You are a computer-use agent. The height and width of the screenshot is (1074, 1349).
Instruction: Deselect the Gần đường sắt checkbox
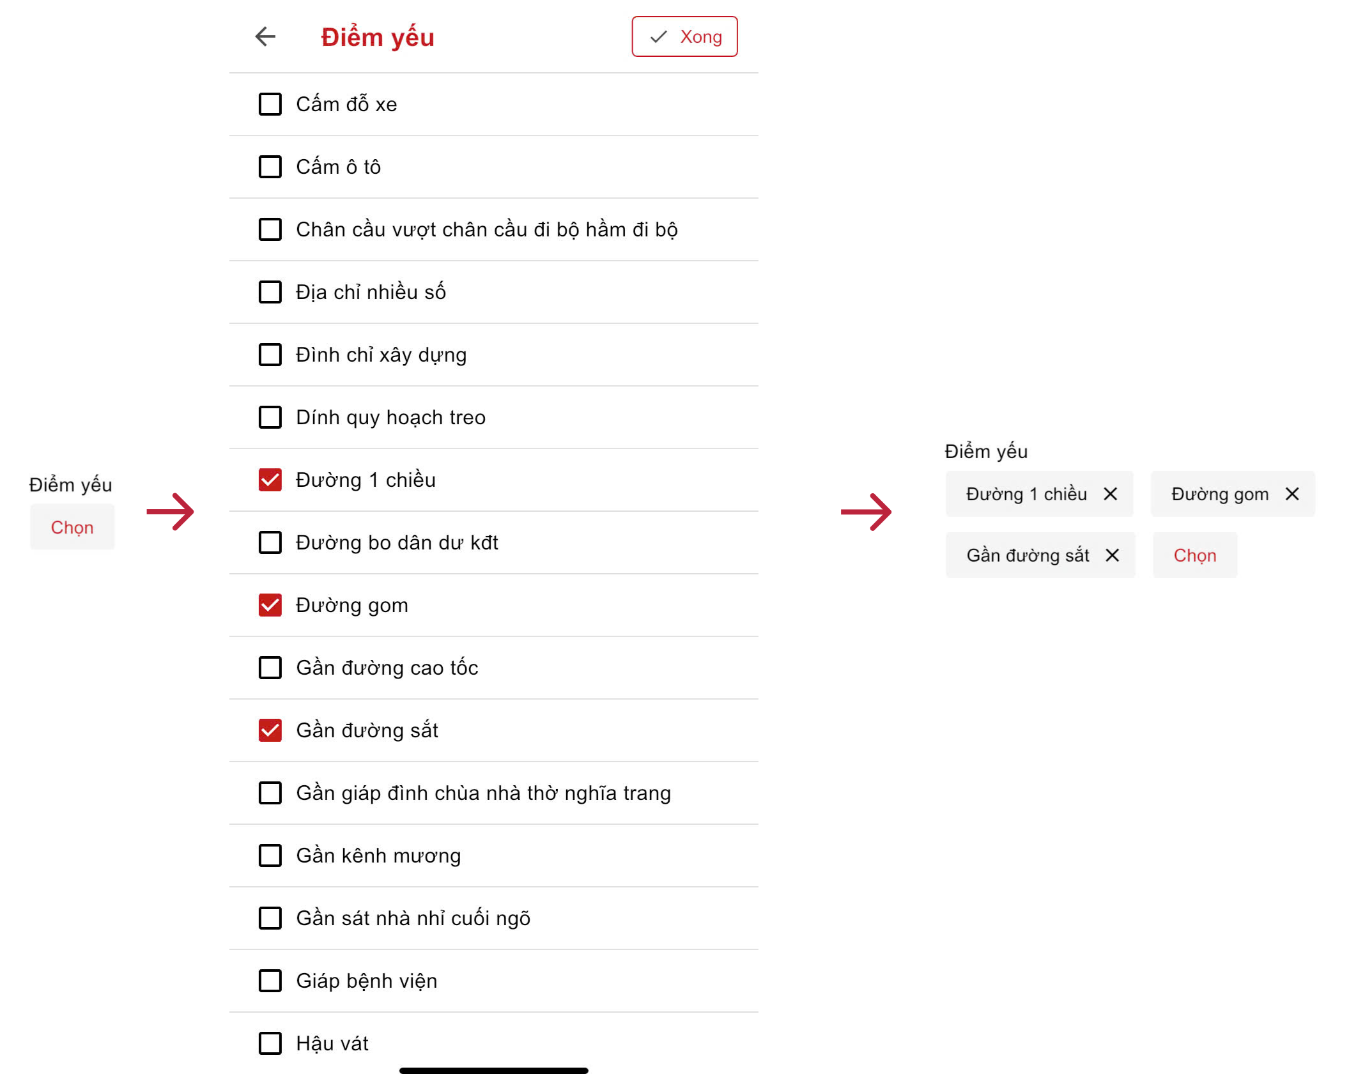tap(270, 730)
